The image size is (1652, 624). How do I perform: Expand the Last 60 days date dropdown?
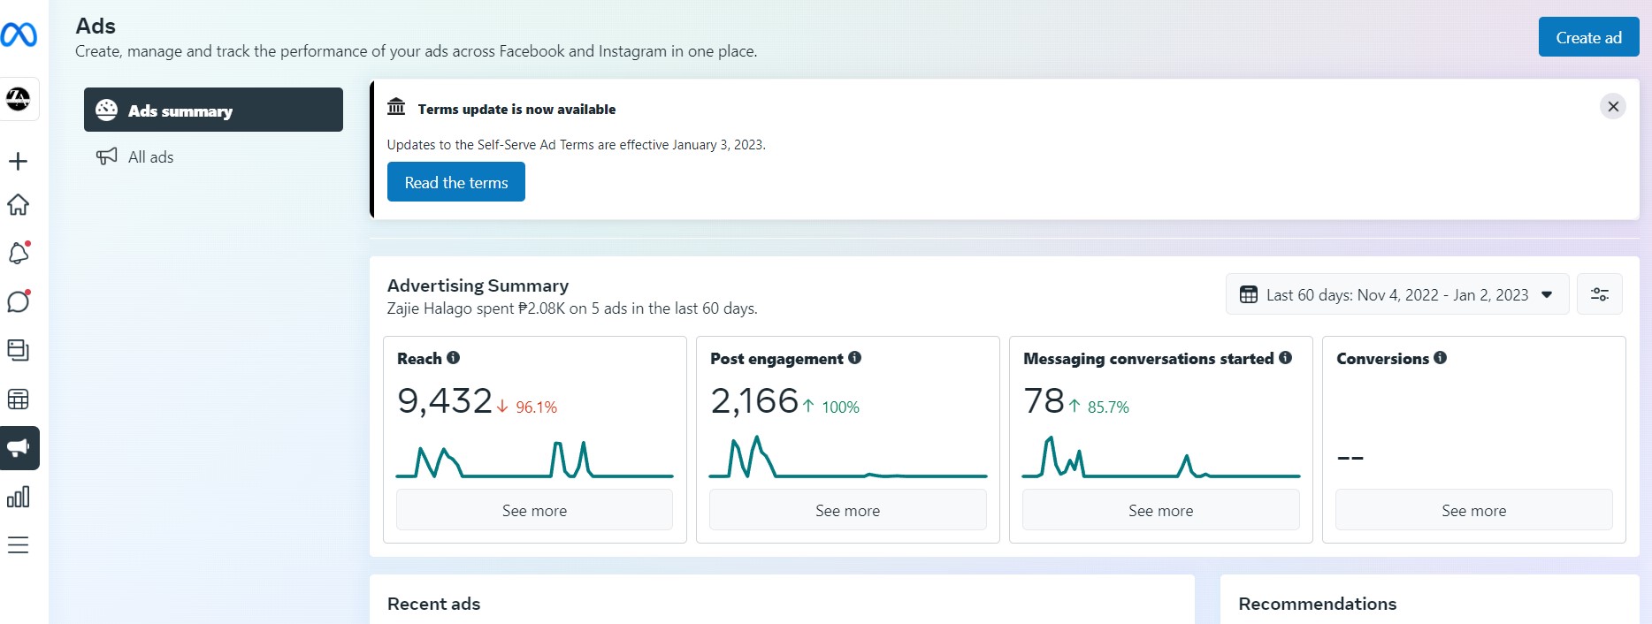[1396, 294]
